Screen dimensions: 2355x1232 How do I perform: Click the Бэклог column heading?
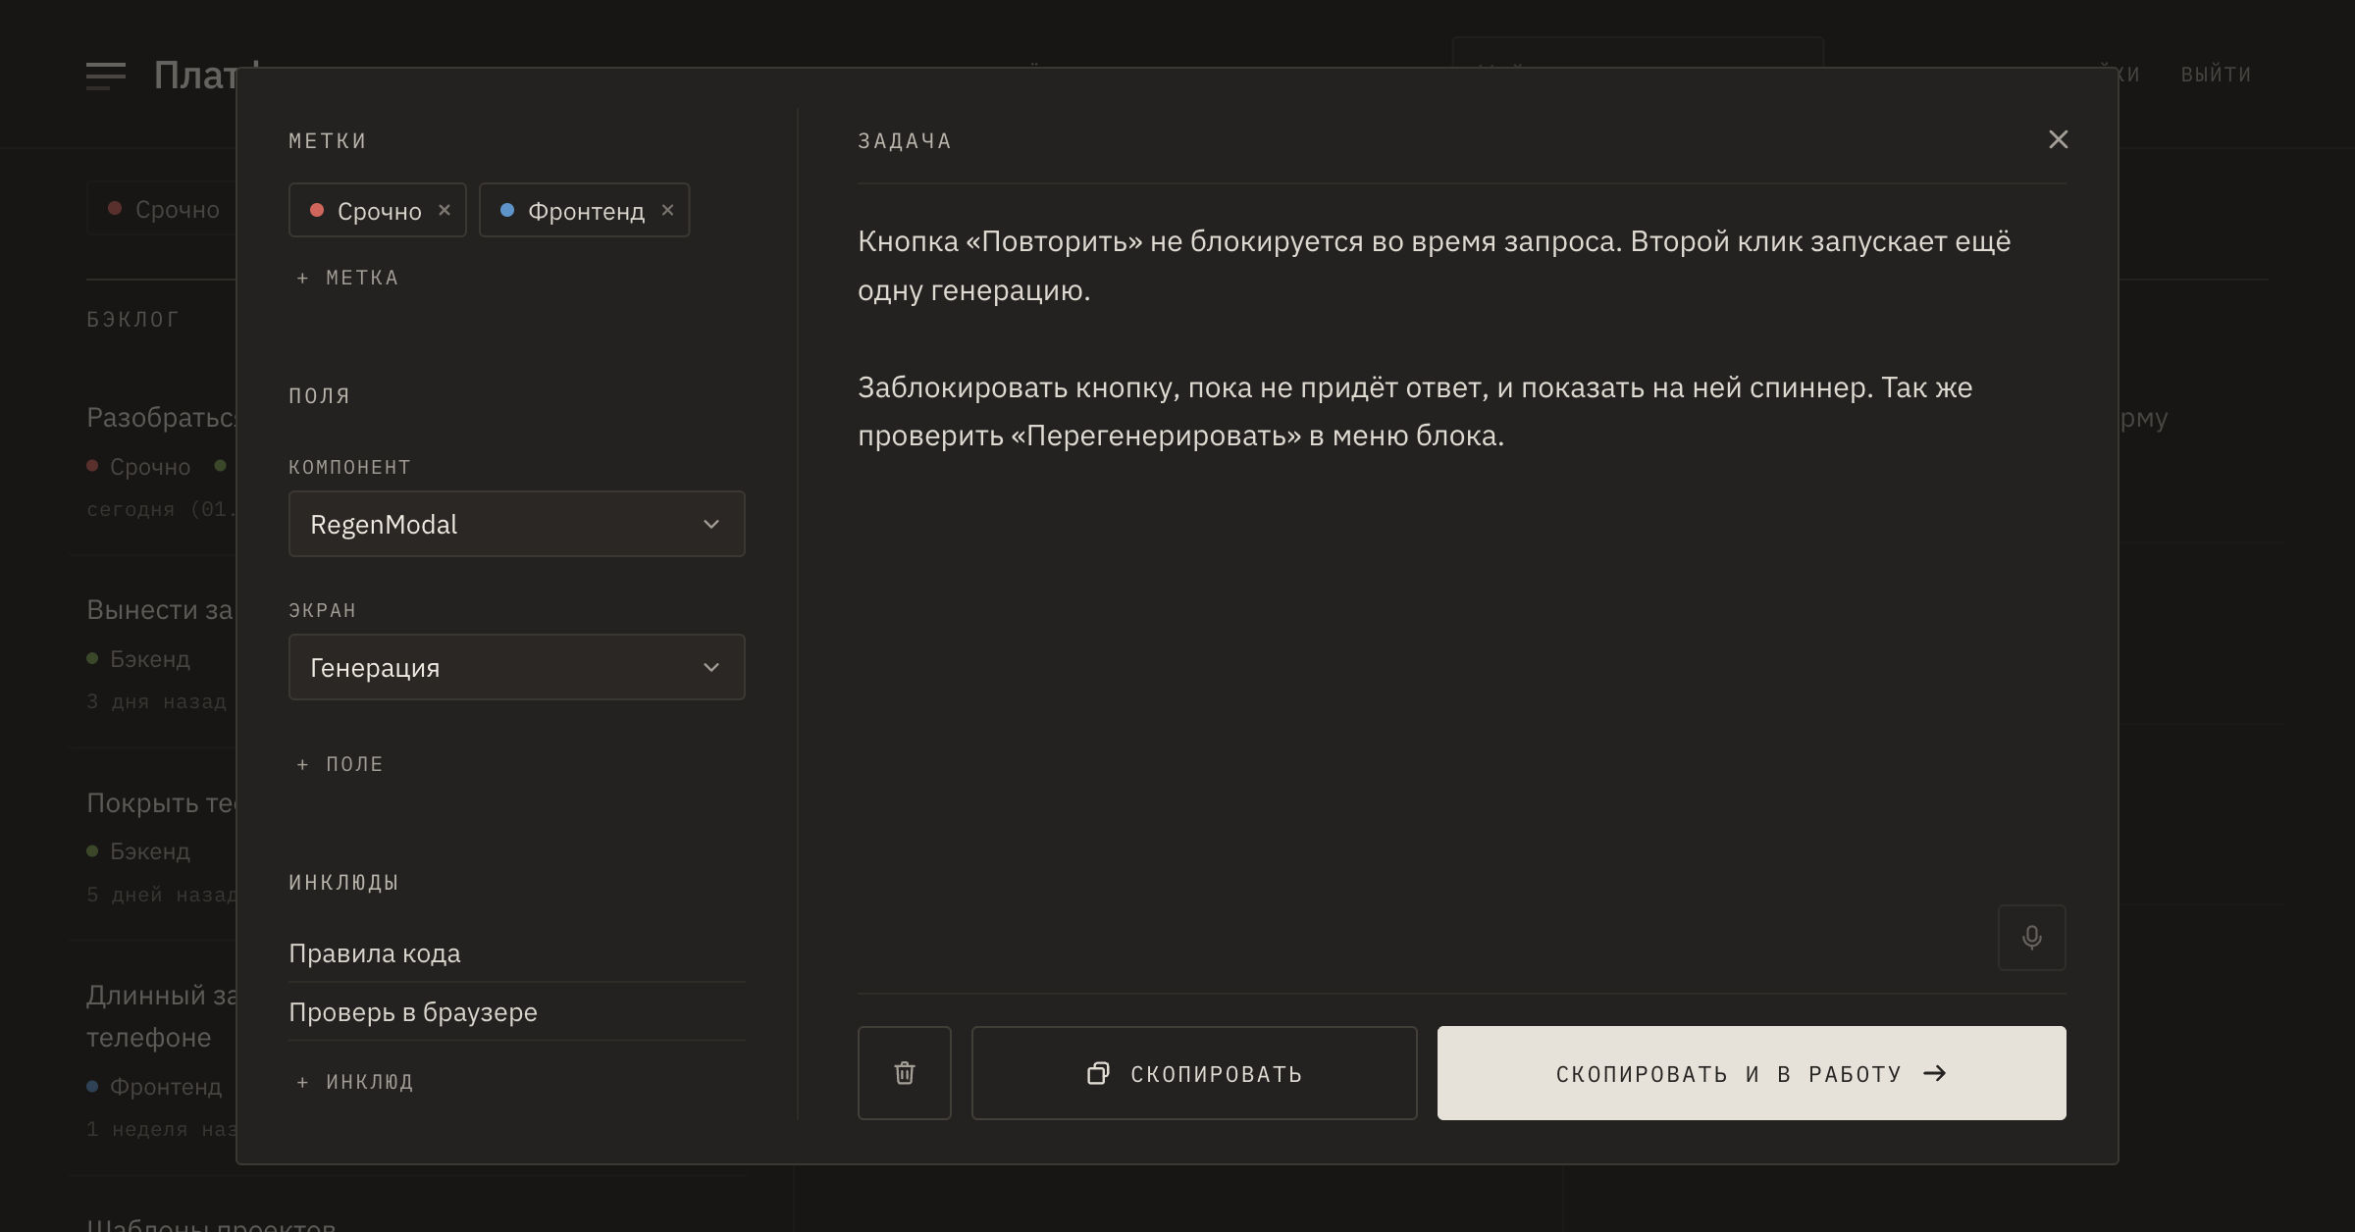coord(133,319)
